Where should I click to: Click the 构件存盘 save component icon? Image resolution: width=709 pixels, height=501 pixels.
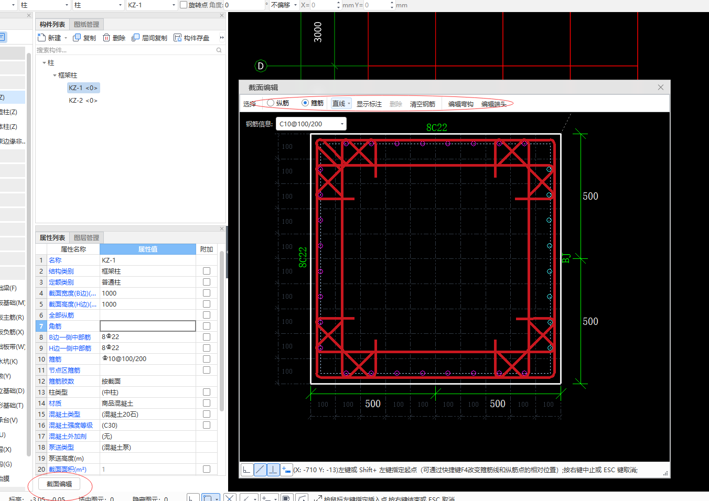(x=178, y=38)
